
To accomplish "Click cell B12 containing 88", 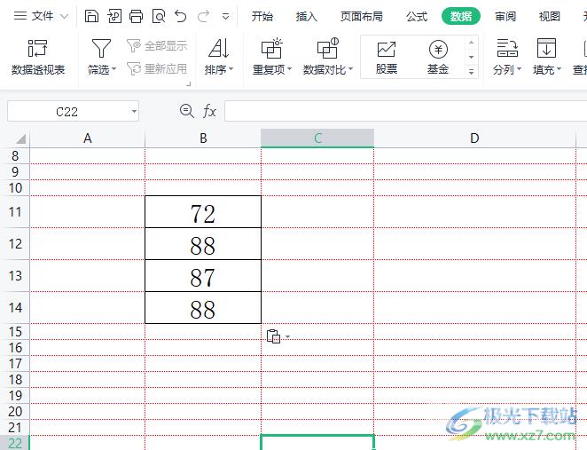I will click(x=203, y=243).
